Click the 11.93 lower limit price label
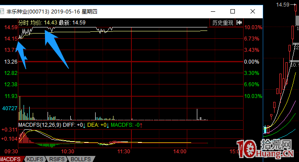Screen dimensions: 299x162 11,96
